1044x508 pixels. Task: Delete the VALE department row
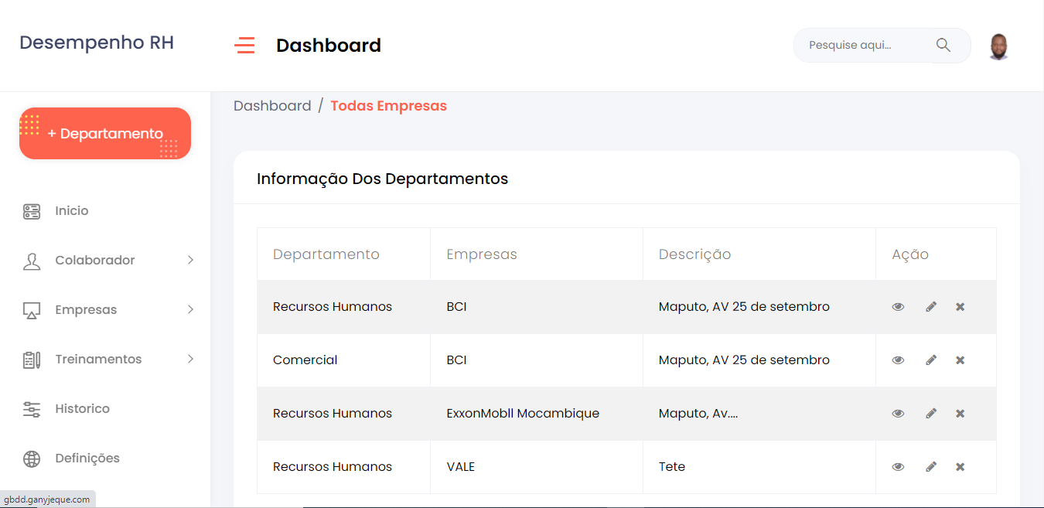pyautogui.click(x=960, y=467)
